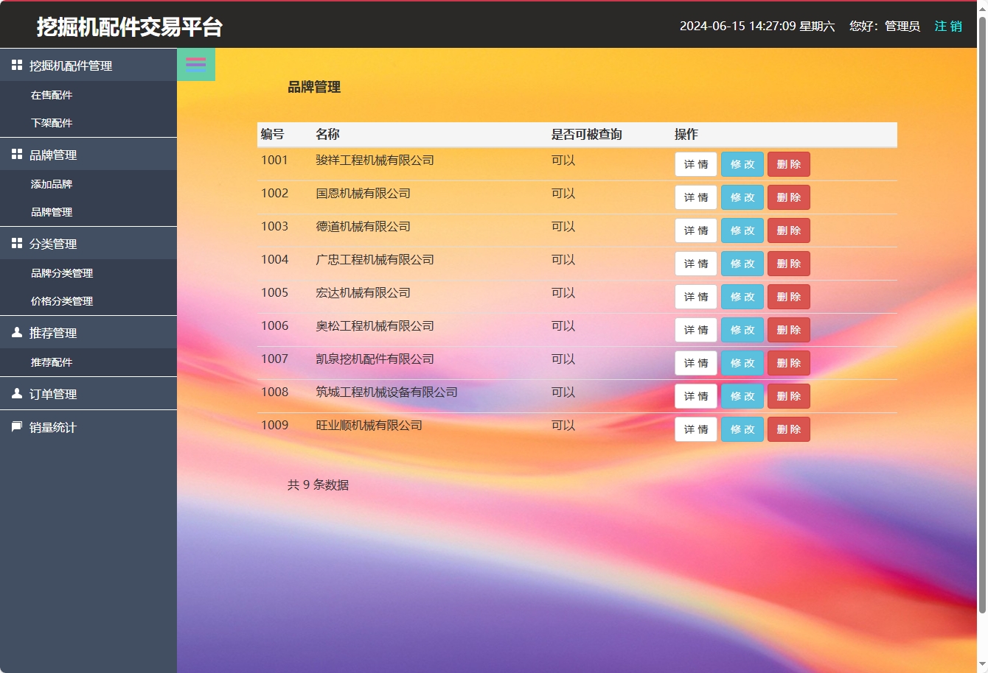Click 修改 for 宏达机械有限公司

(x=742, y=296)
